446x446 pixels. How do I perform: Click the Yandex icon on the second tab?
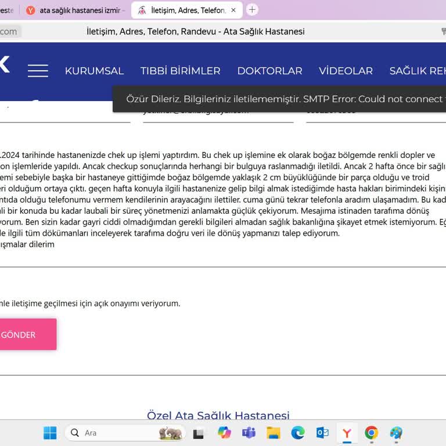pyautogui.click(x=30, y=10)
